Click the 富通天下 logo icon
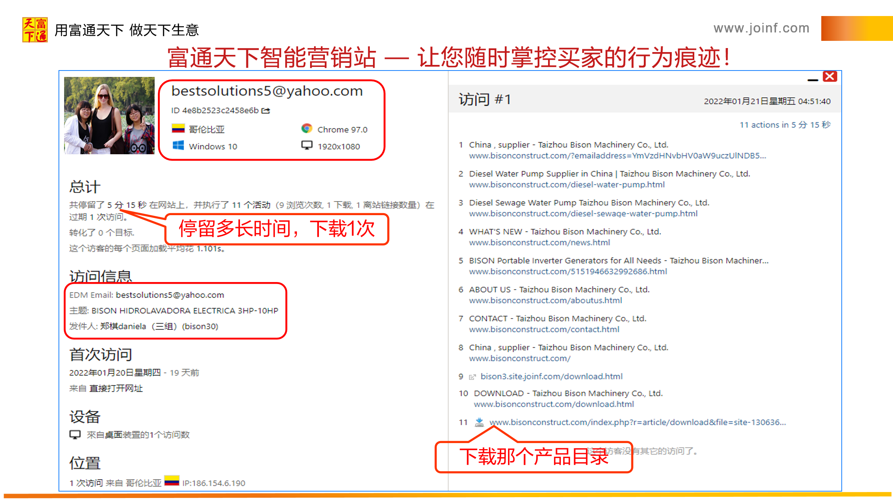893x502 pixels. pyautogui.click(x=35, y=30)
